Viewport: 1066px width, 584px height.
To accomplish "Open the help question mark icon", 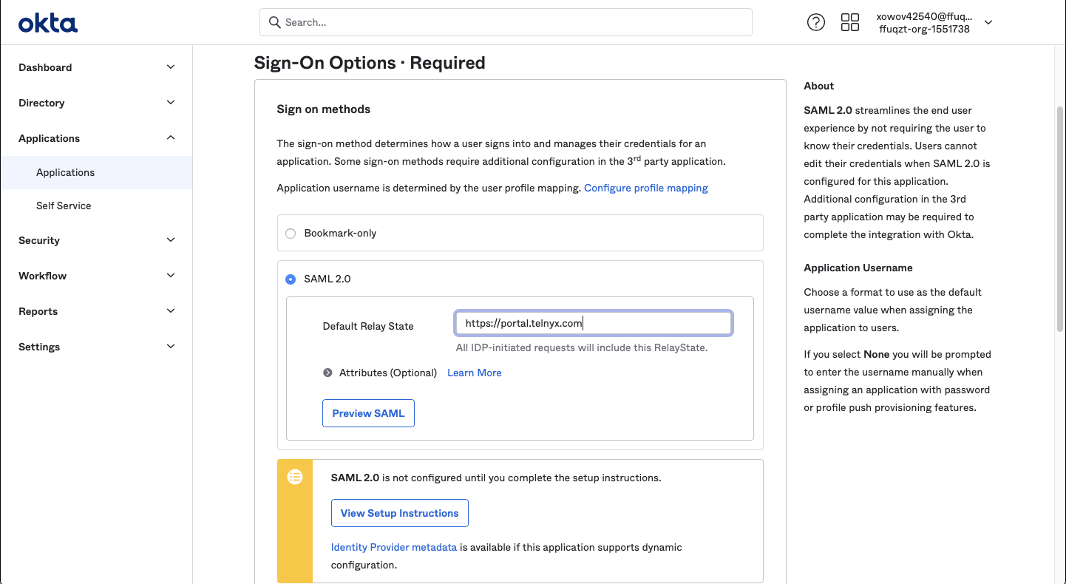I will point(815,22).
